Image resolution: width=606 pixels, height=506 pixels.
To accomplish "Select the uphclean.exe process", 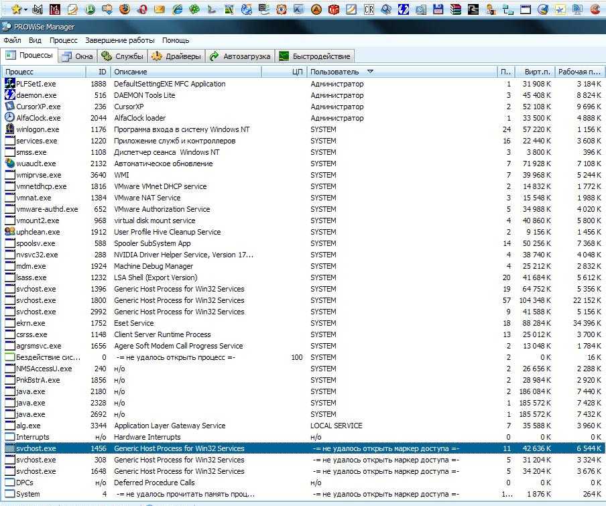I will (303, 232).
